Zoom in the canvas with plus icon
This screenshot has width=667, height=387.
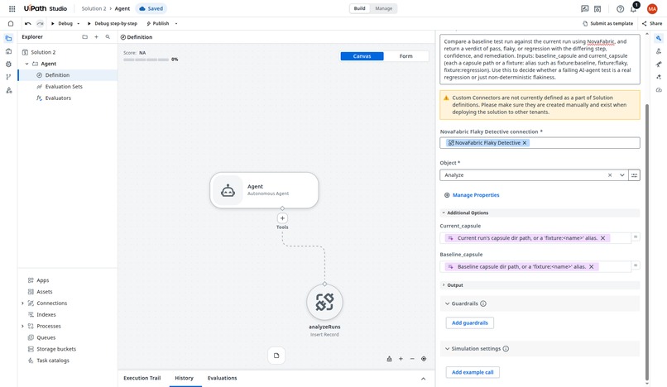(x=401, y=359)
